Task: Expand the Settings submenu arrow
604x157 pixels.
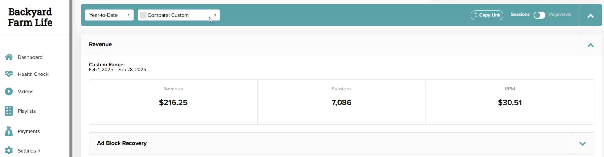Action: point(39,151)
